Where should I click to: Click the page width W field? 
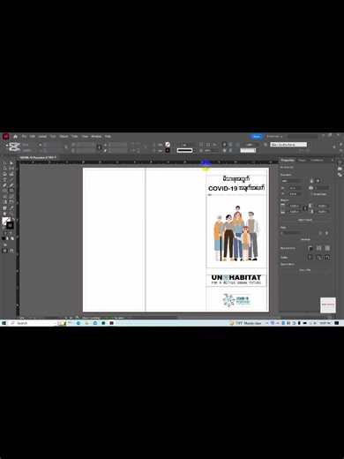coord(294,188)
